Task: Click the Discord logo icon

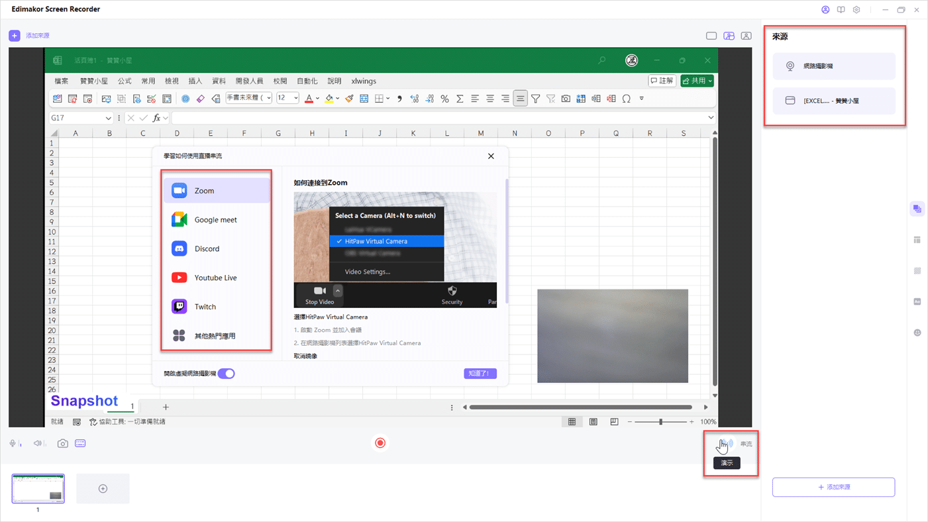Action: (179, 248)
